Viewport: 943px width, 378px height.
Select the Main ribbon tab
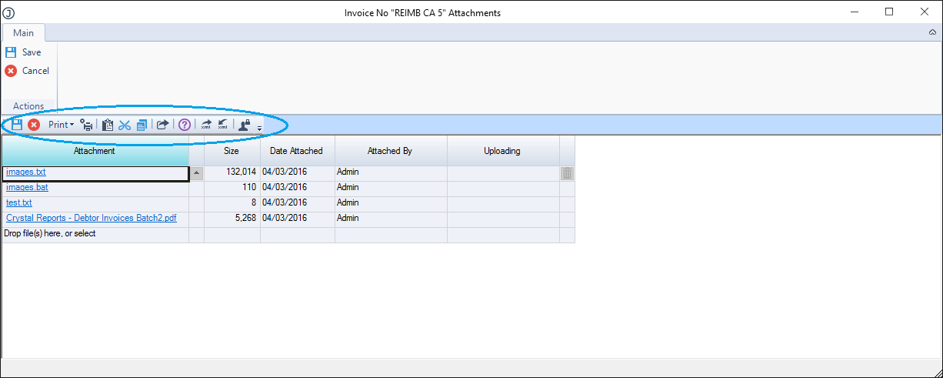coord(23,33)
